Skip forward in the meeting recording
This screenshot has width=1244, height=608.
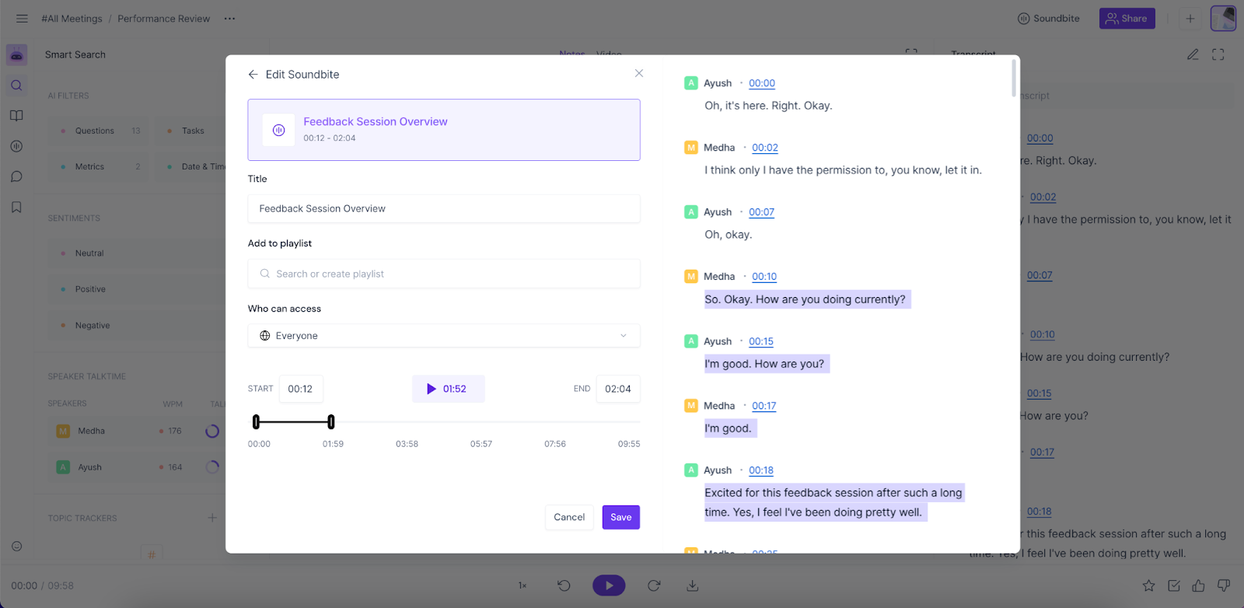(654, 585)
